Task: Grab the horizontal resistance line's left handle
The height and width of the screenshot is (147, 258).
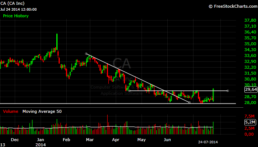Action: click(x=129, y=91)
